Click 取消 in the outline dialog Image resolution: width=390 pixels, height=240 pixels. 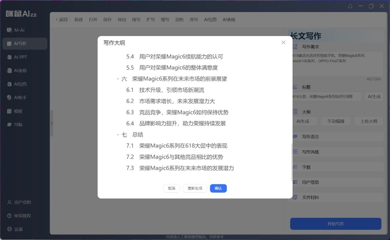(x=172, y=188)
